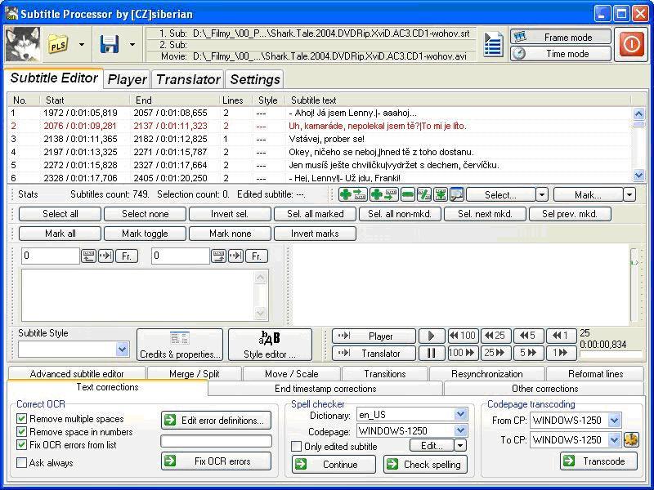Click the green plus insert-before subtitle icon
The width and height of the screenshot is (654, 490).
tap(353, 194)
